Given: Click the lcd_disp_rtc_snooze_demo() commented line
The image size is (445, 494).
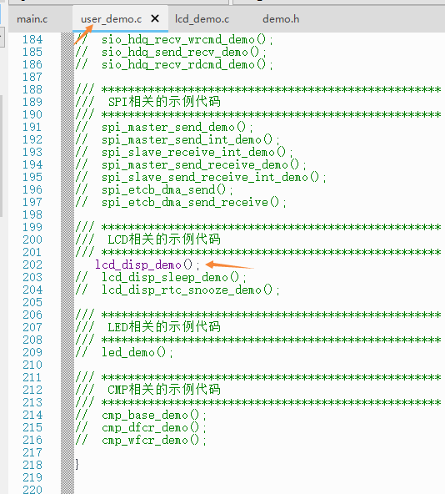Looking at the screenshot, I should coord(177,290).
